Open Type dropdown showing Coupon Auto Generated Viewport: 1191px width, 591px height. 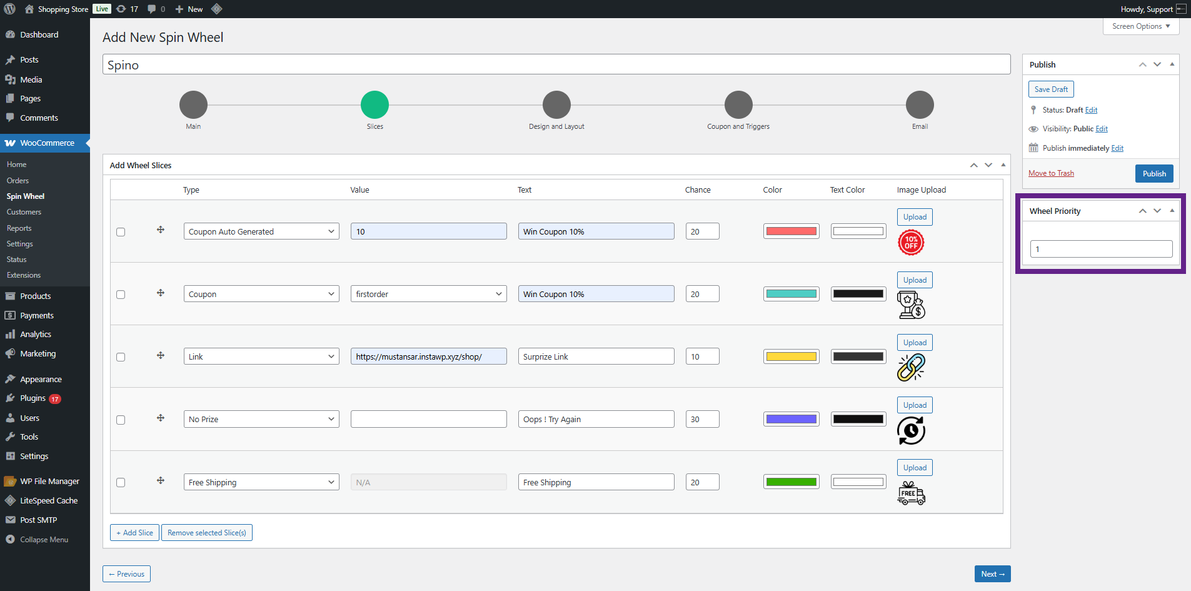click(261, 231)
